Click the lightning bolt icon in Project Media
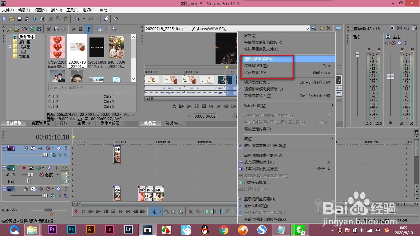420x236 pixels. tap(10, 29)
